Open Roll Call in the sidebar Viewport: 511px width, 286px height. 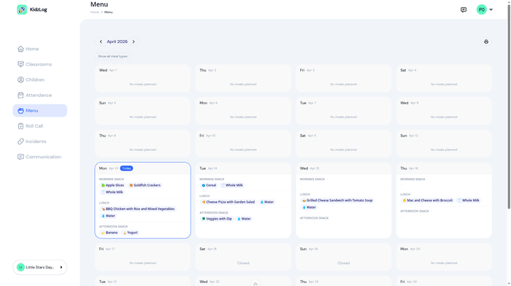pyautogui.click(x=39, y=126)
